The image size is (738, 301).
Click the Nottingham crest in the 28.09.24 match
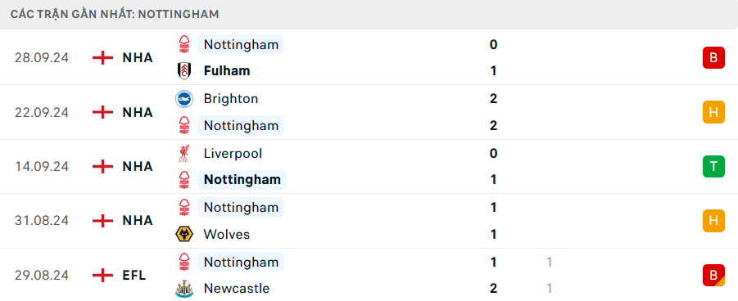184,45
